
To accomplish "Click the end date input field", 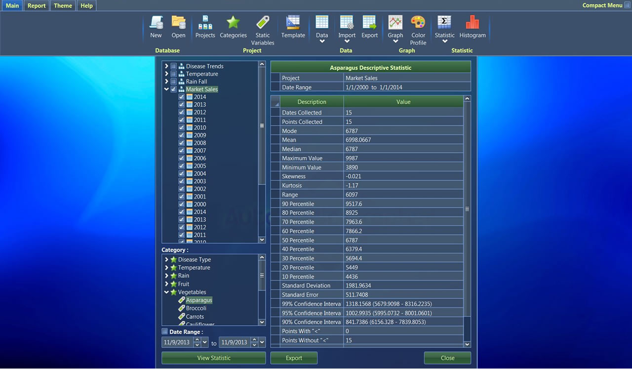I will click(x=235, y=342).
